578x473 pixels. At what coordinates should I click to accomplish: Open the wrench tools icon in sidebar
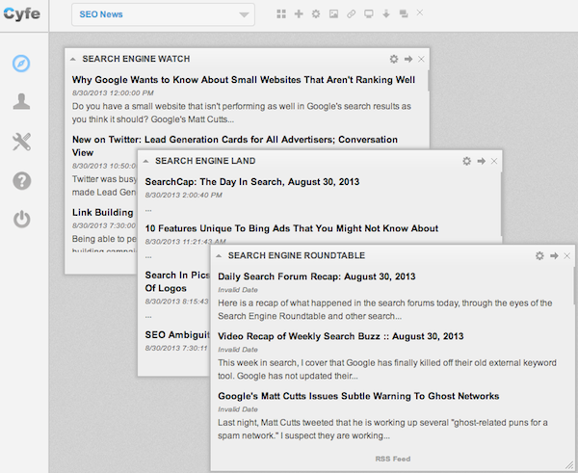[x=21, y=142]
